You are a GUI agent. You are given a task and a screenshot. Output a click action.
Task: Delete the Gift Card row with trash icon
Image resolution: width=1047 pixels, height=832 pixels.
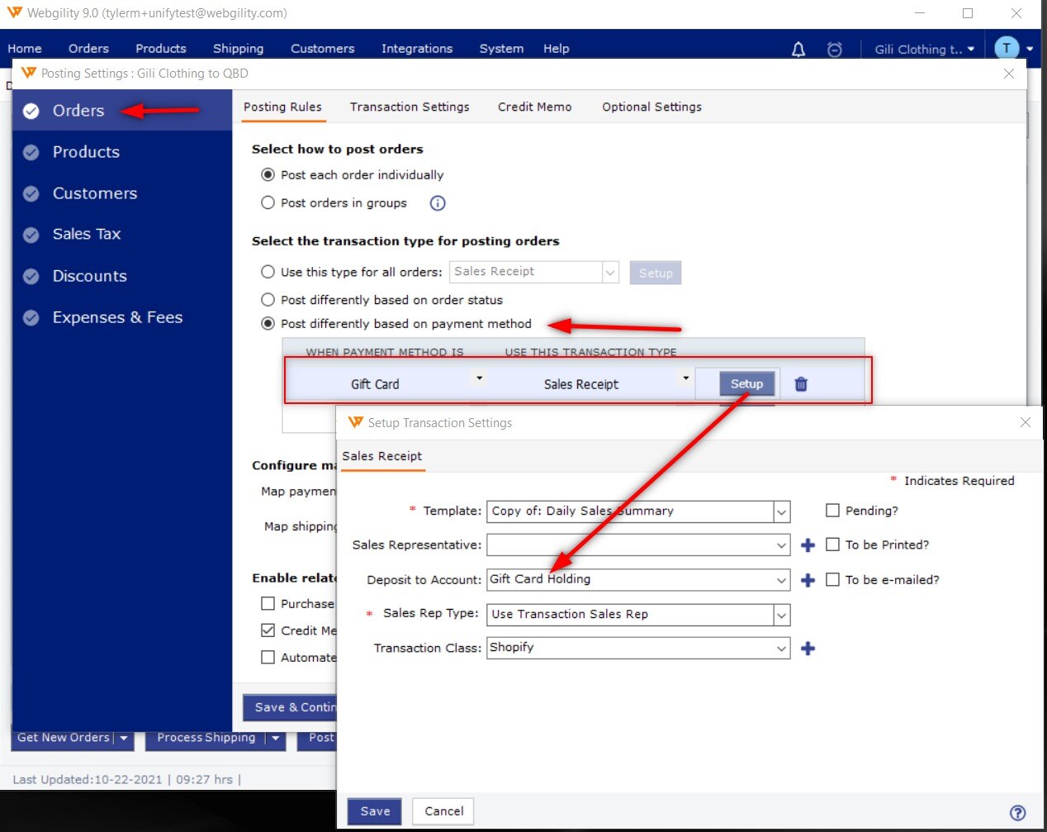tap(801, 384)
